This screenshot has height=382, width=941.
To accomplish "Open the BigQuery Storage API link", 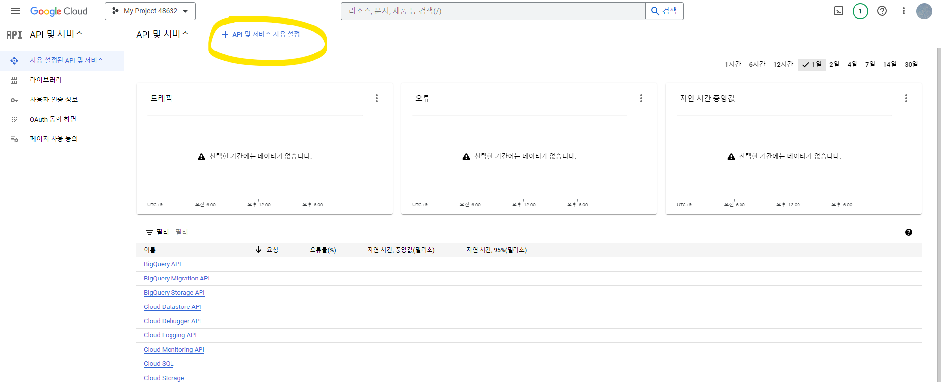I will [x=174, y=293].
